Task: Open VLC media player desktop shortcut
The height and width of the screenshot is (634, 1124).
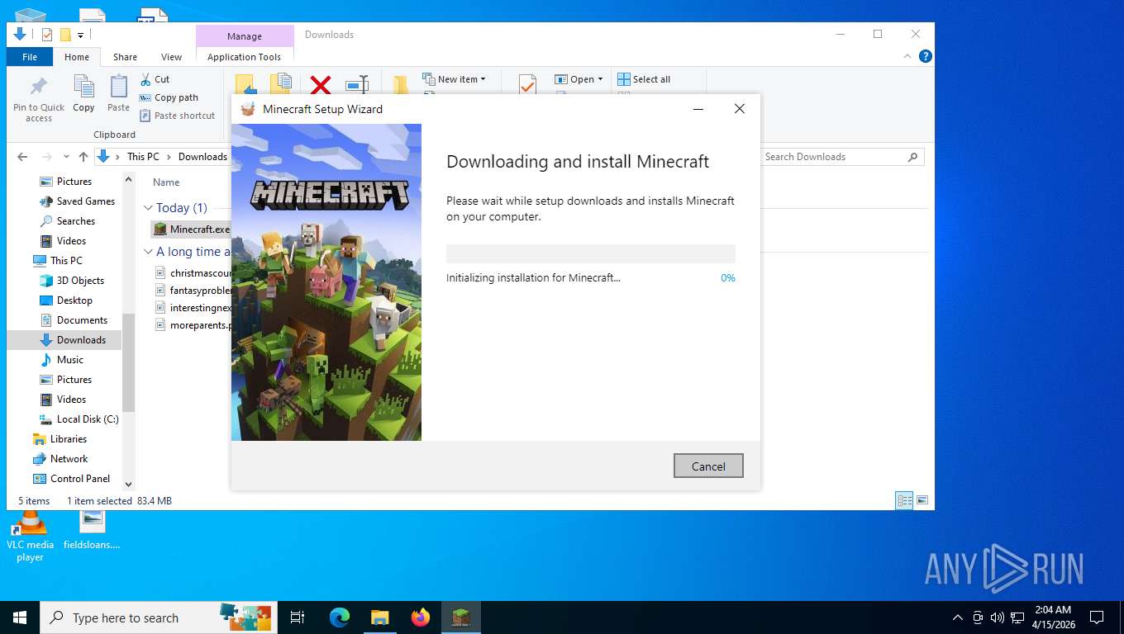Action: [x=30, y=536]
